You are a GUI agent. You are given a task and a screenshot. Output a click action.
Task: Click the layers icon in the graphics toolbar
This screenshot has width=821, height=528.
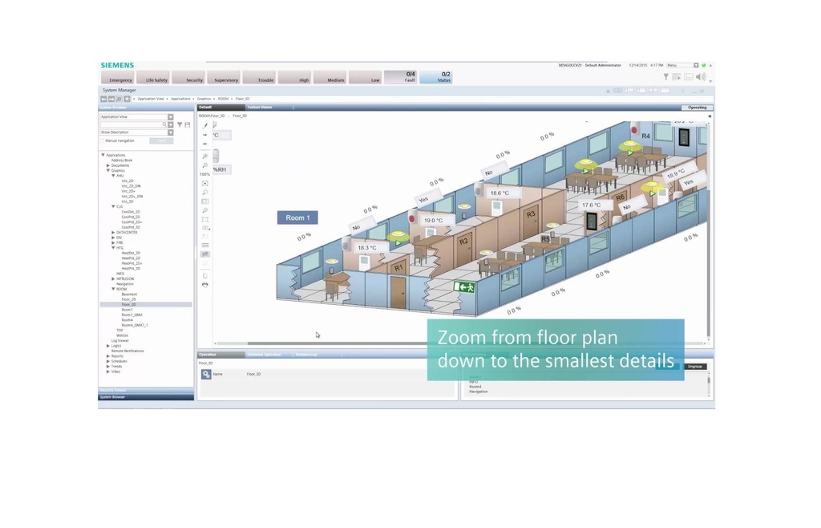[205, 246]
